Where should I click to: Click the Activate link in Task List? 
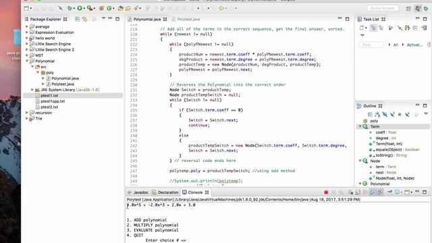(x=414, y=45)
